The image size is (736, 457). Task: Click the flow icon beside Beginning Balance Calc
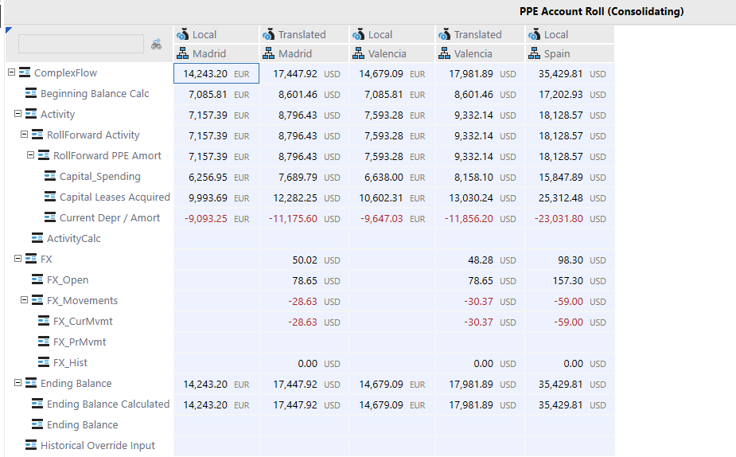pyautogui.click(x=31, y=94)
